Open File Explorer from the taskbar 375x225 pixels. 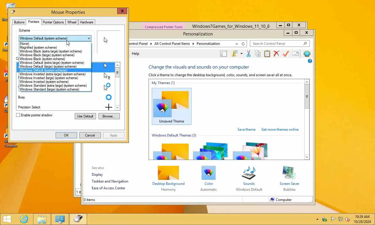pyautogui.click(x=42, y=219)
